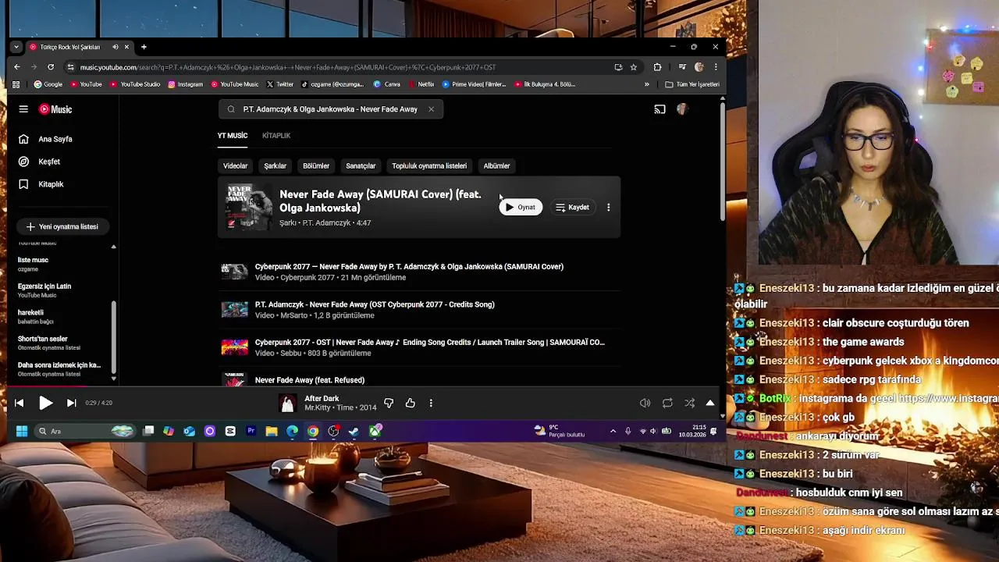Expand the player page with up arrow

coord(710,403)
